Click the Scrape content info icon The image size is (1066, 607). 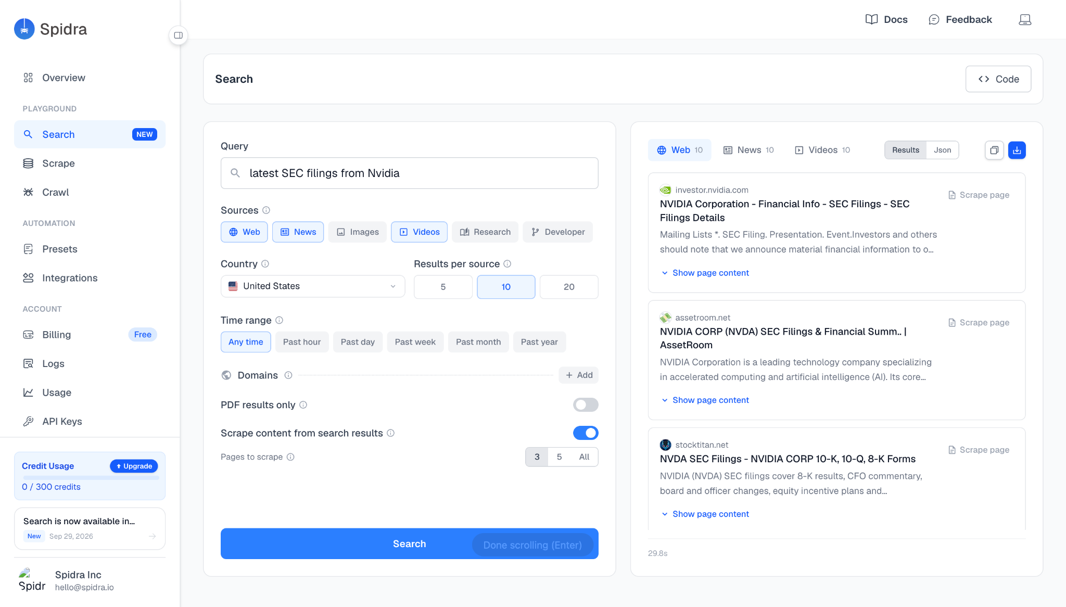[390, 433]
